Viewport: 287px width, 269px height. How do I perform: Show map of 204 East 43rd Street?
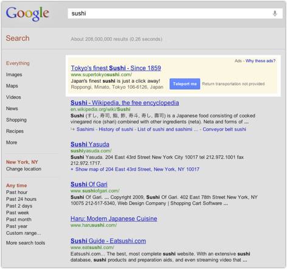tap(135, 169)
